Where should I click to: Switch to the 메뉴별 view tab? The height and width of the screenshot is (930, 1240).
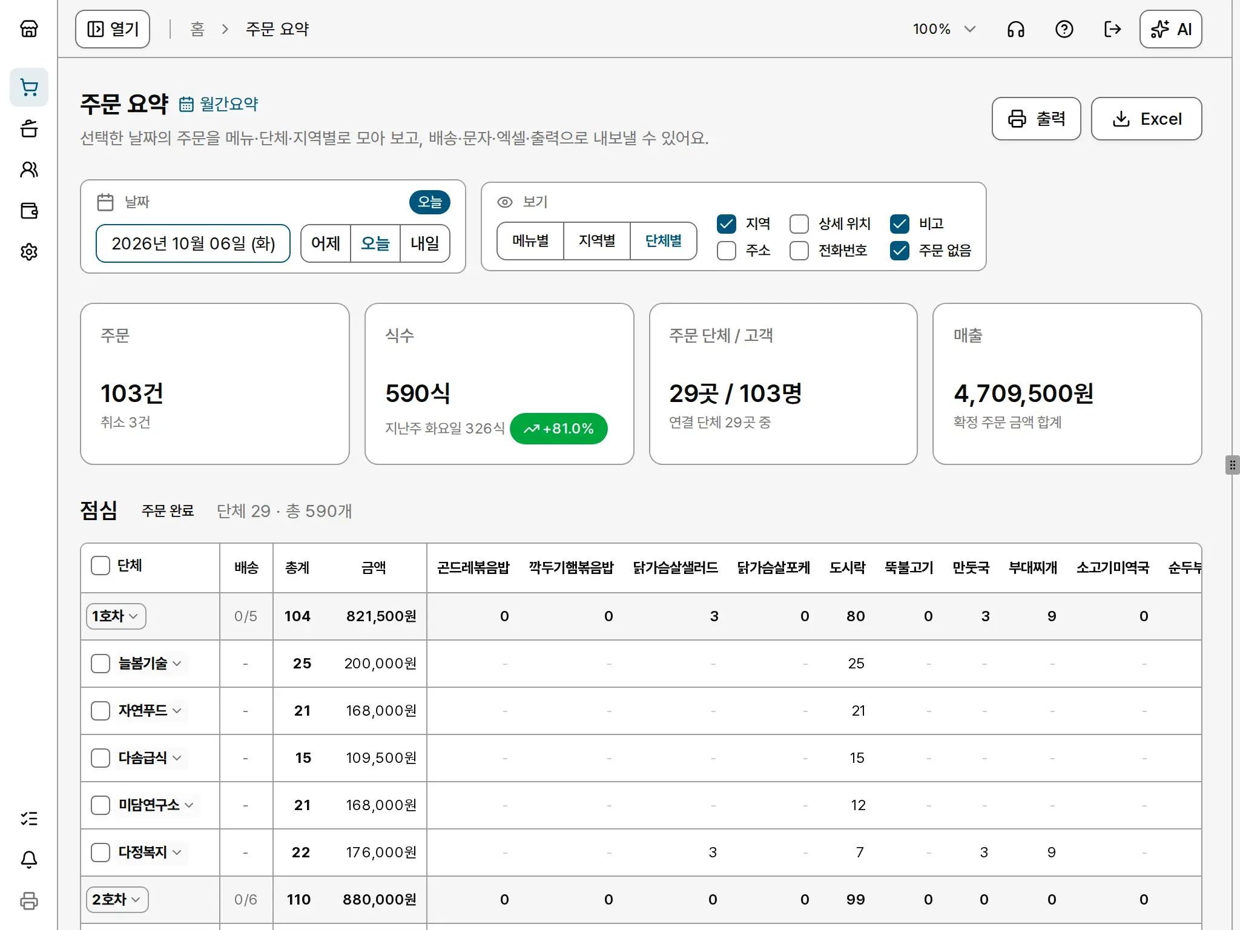point(530,241)
